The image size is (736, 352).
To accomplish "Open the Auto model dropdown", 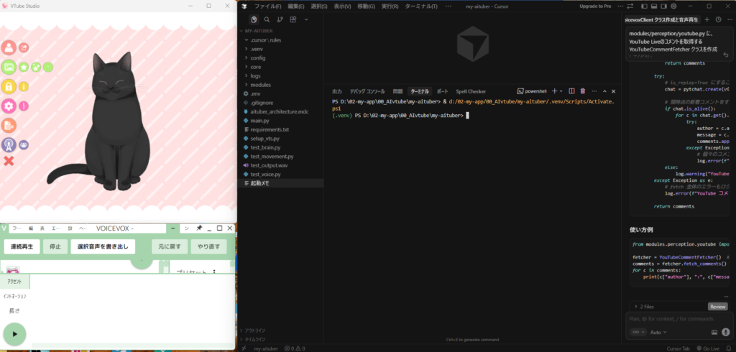I will (x=658, y=333).
